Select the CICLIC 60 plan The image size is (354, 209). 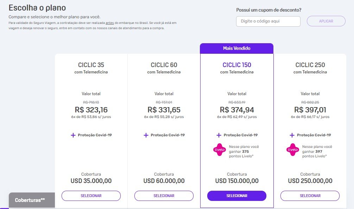coord(164,196)
